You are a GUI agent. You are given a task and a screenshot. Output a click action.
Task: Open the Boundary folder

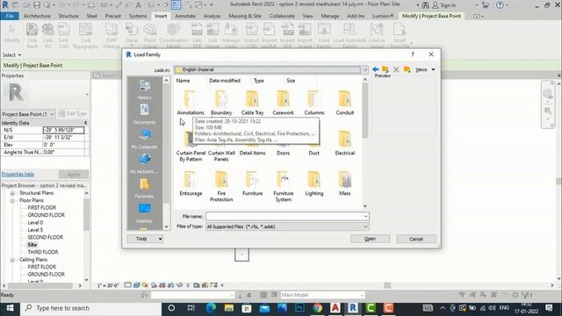(x=221, y=103)
